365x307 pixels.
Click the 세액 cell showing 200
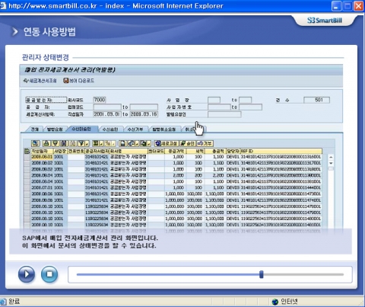pos(195,175)
